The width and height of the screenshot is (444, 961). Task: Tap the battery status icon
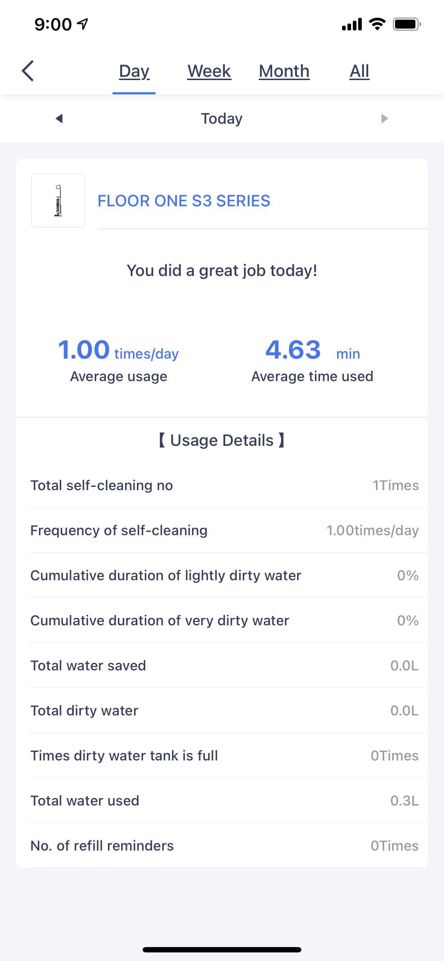406,24
